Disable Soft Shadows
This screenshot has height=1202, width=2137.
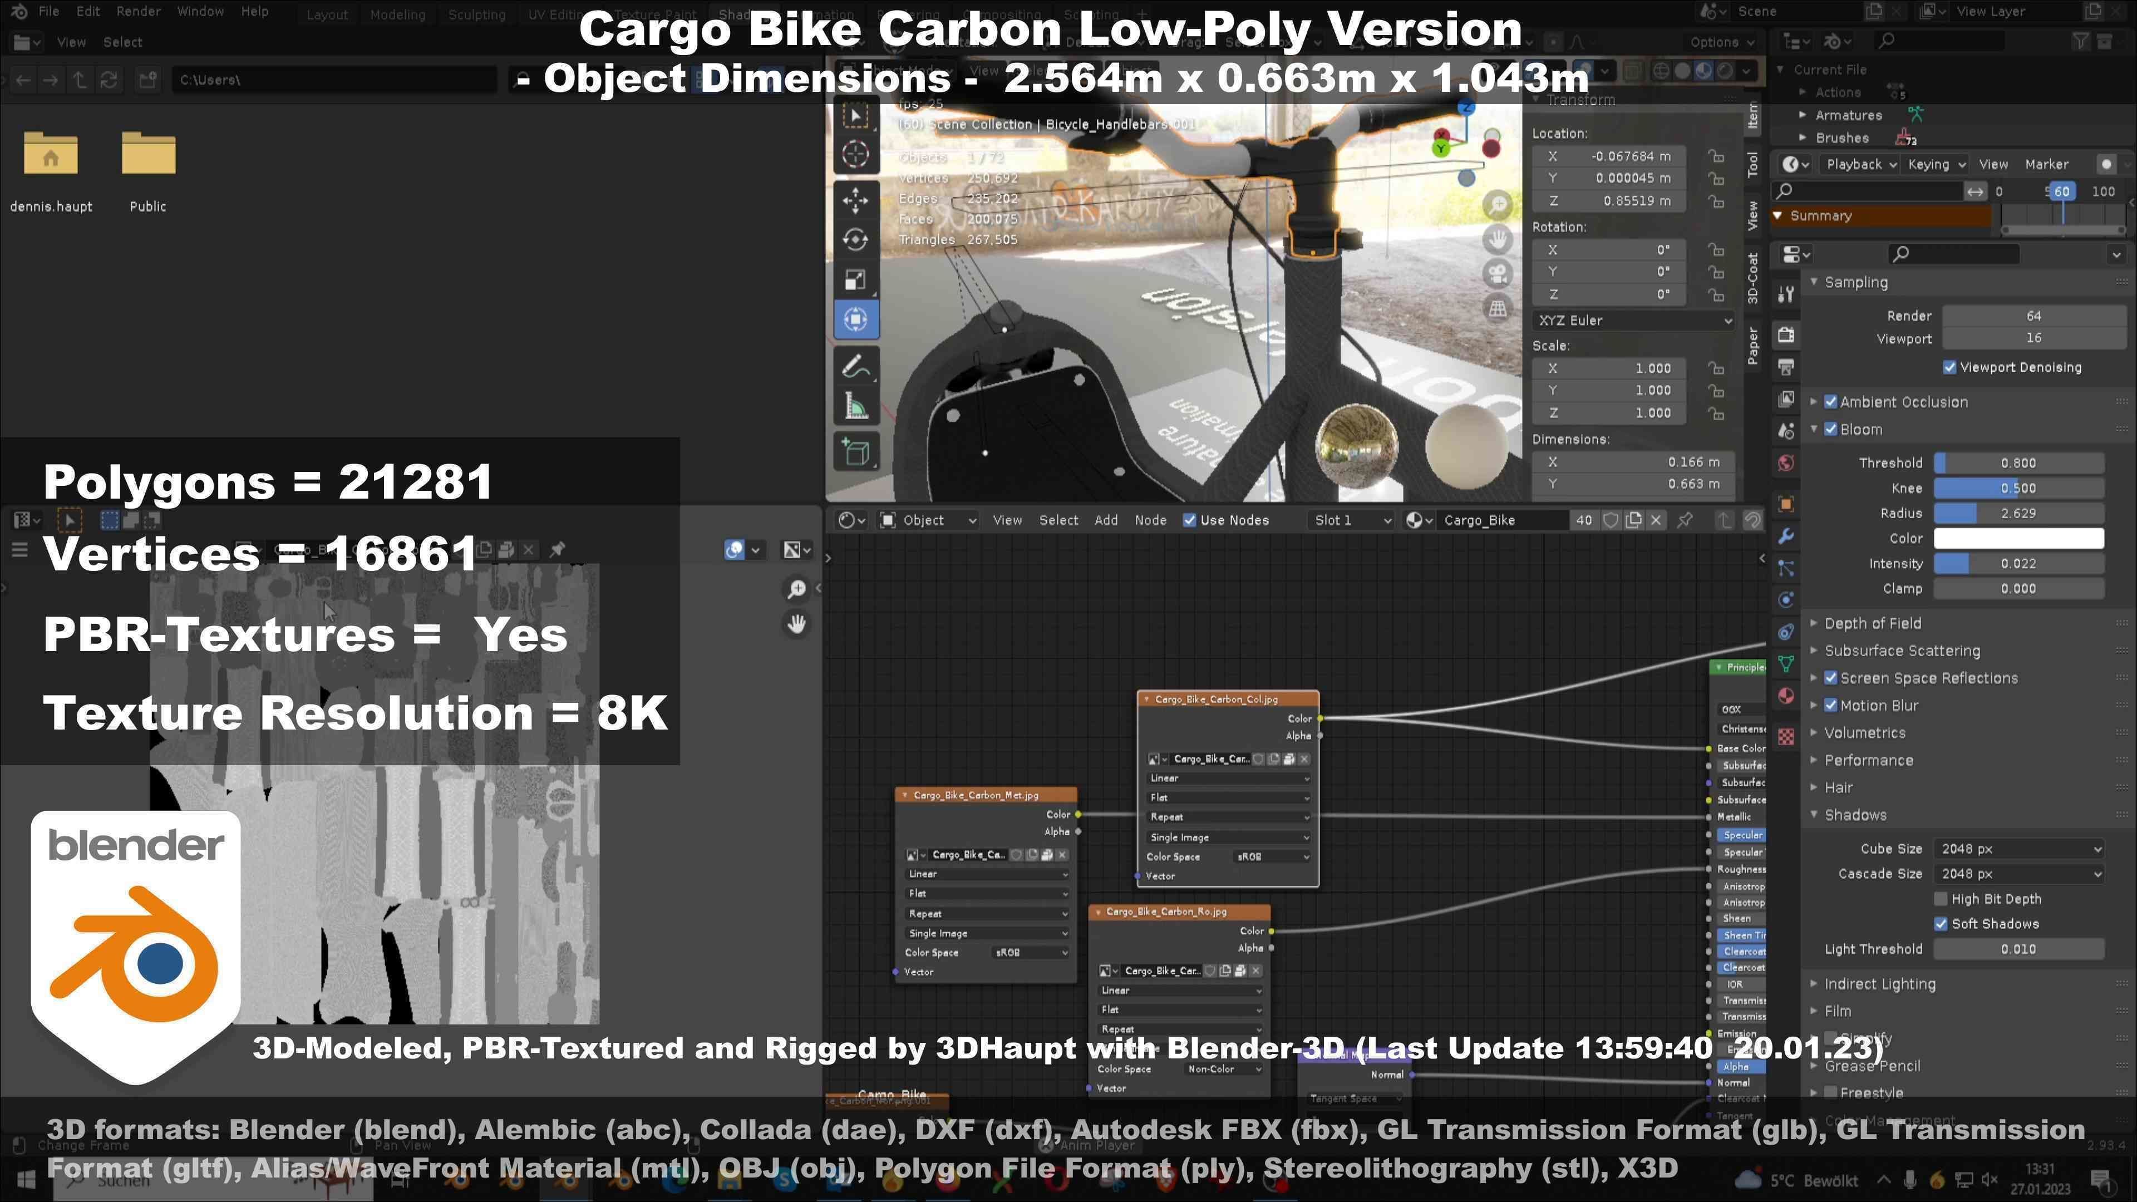pos(1941,924)
